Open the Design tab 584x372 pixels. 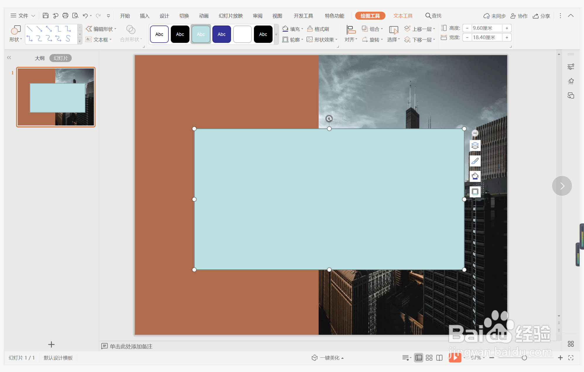tap(164, 16)
